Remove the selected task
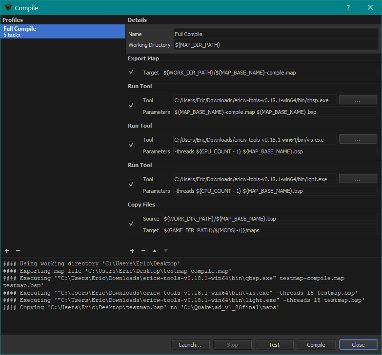The image size is (382, 355). pyautogui.click(x=143, y=251)
